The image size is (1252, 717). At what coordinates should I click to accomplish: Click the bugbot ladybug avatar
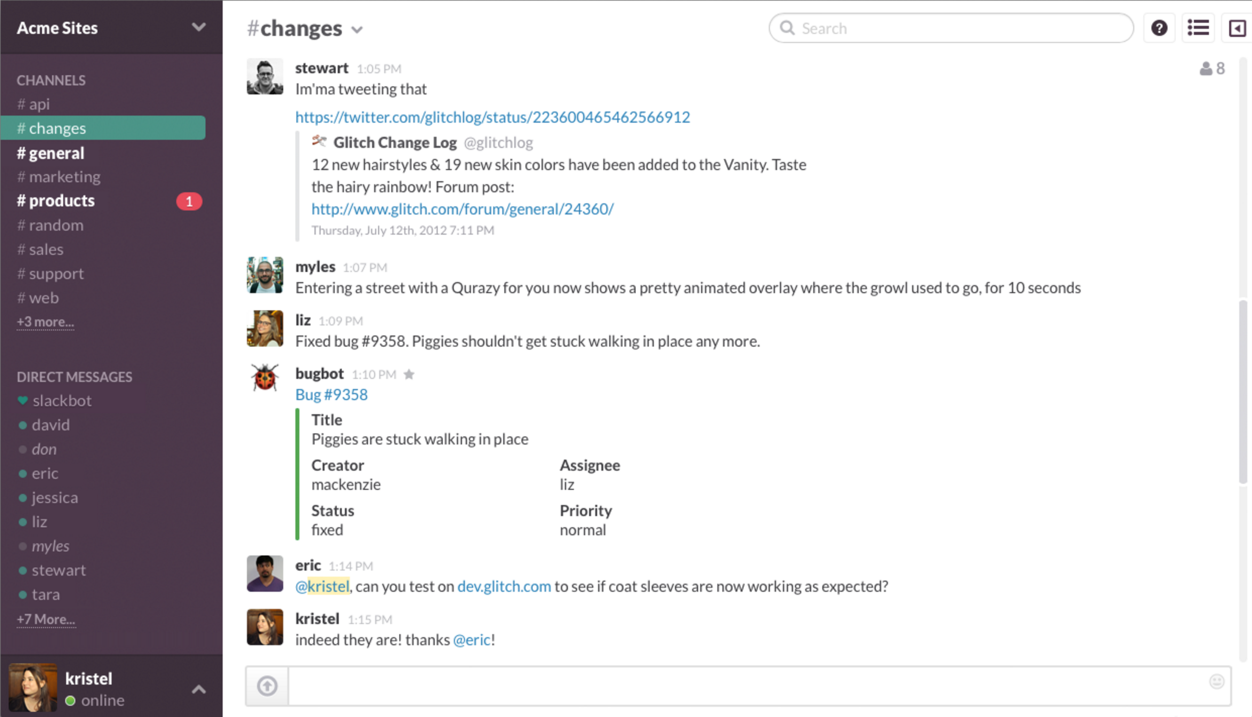click(x=264, y=377)
